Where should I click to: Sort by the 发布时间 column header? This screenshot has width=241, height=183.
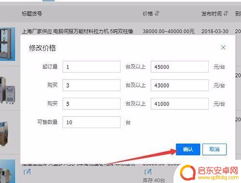(x=214, y=13)
